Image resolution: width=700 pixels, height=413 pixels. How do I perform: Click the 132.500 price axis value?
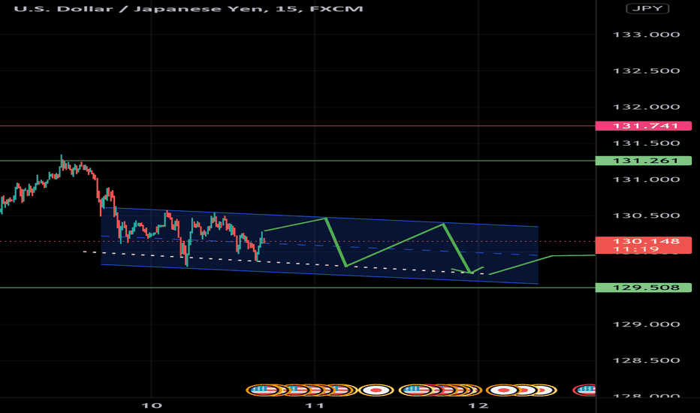click(646, 71)
